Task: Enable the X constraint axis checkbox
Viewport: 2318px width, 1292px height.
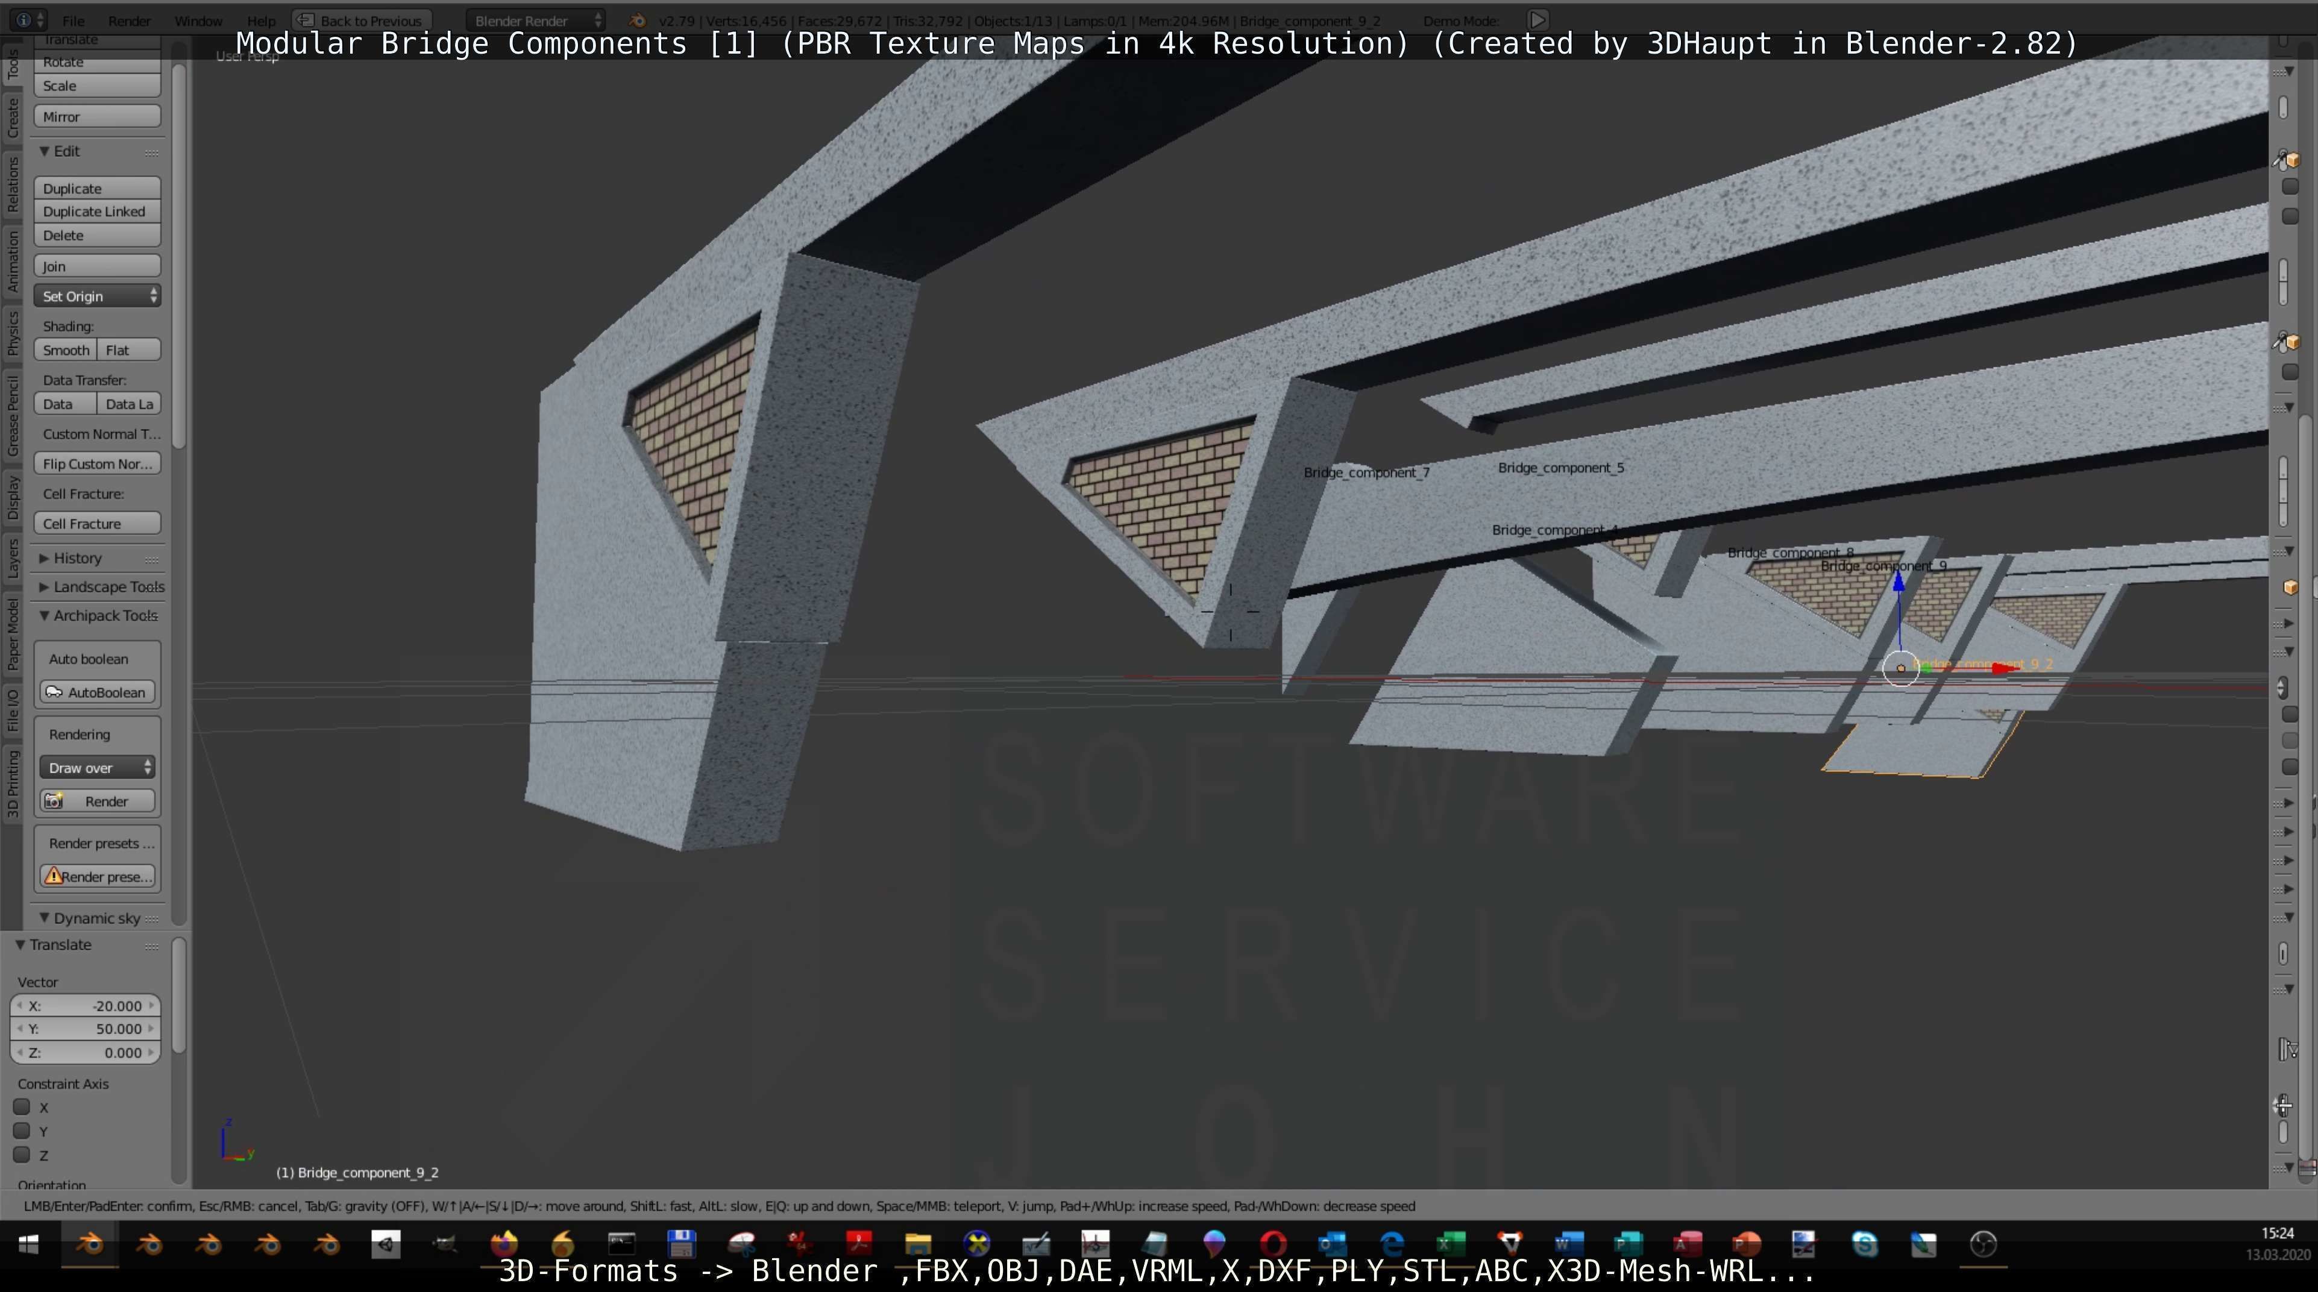Action: coord(22,1106)
